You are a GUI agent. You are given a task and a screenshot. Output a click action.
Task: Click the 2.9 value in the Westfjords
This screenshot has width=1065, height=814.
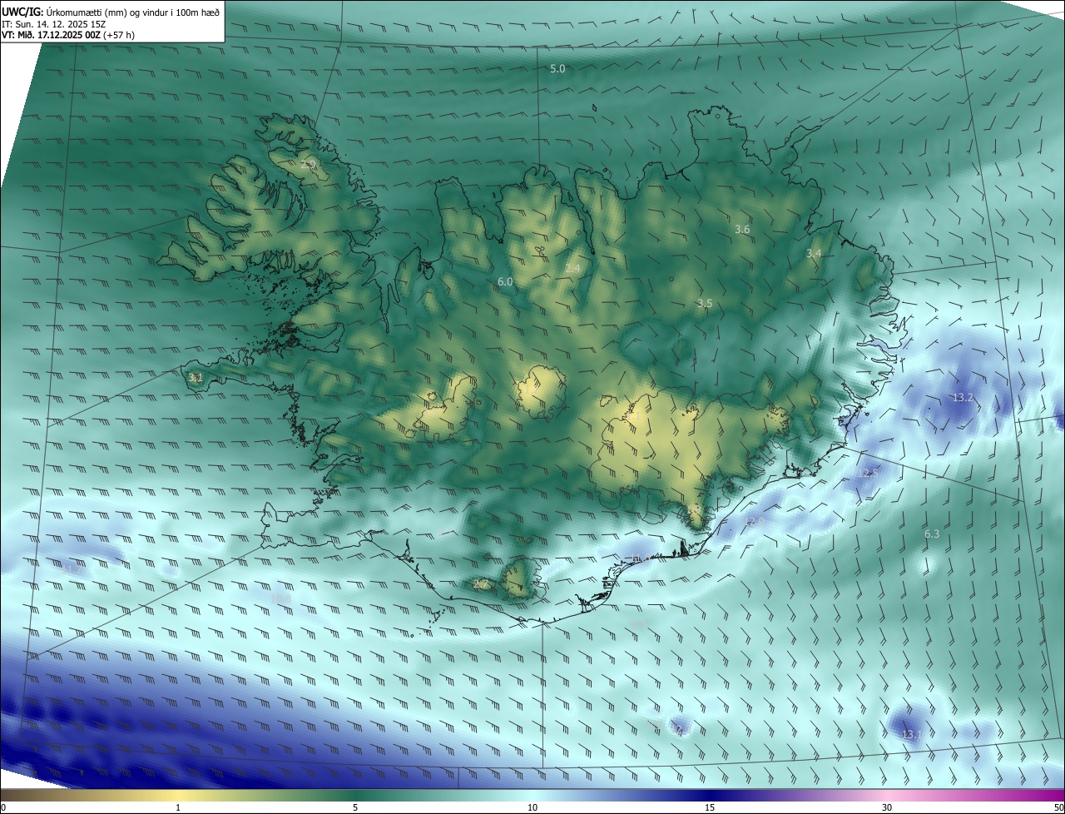click(308, 165)
